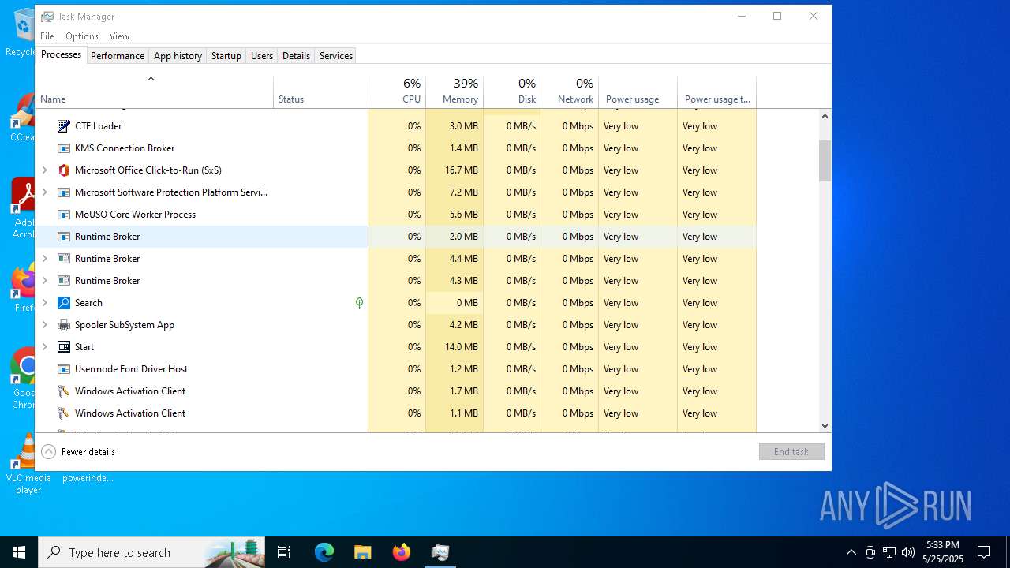Viewport: 1010px width, 568px height.
Task: Switch to the Users tab
Action: click(x=262, y=56)
